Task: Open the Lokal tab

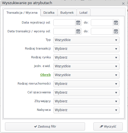Action: point(83,13)
